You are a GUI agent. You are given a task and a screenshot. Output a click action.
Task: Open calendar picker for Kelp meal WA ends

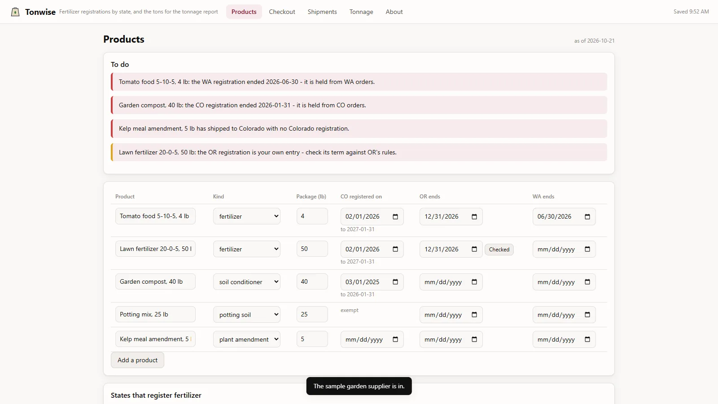587,339
